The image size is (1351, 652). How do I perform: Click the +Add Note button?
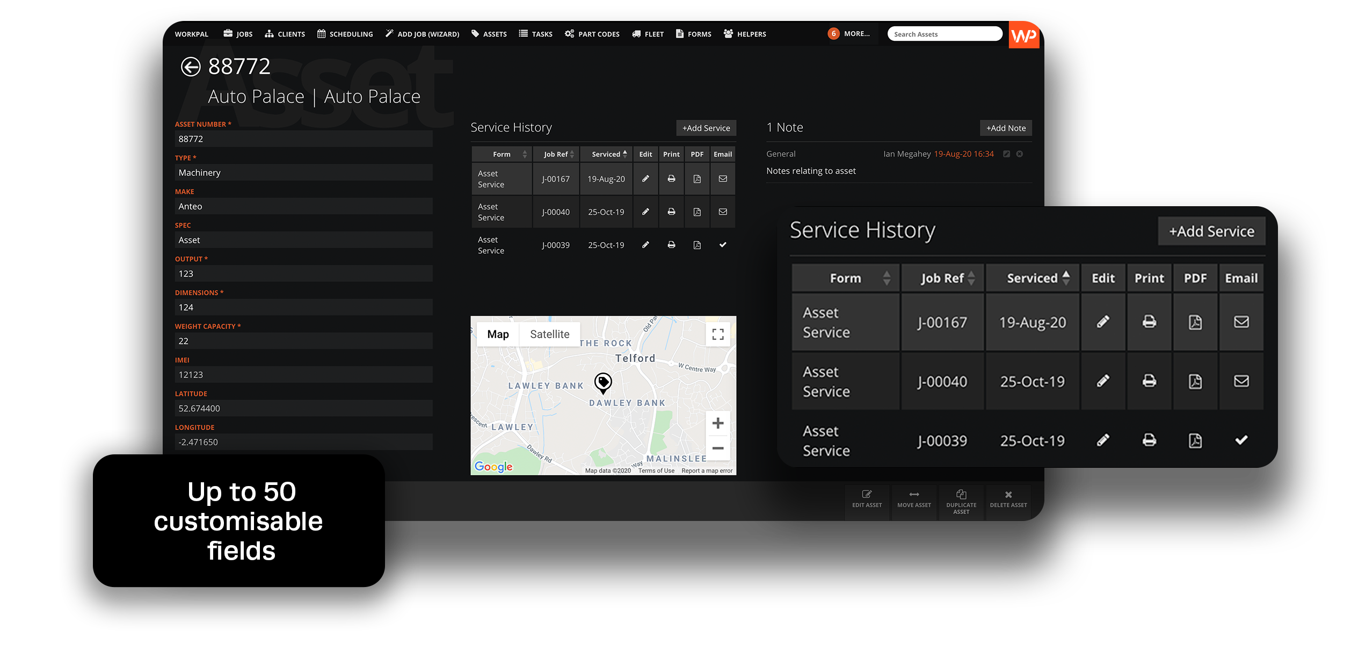click(x=1006, y=128)
